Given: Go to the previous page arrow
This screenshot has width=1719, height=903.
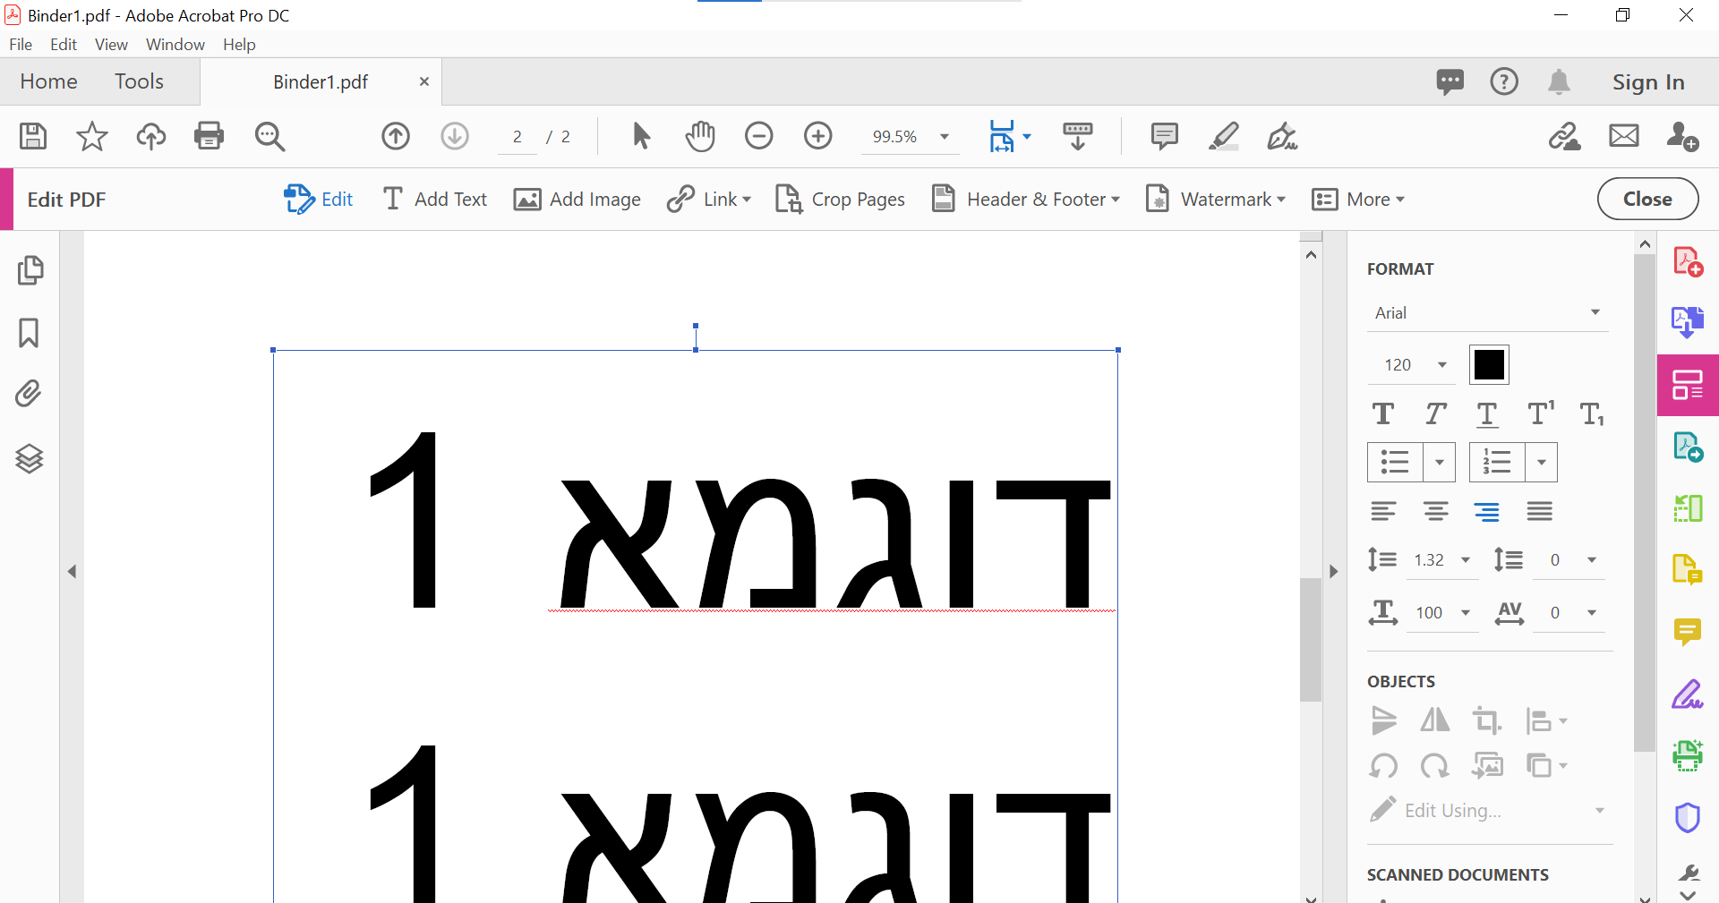Looking at the screenshot, I should [x=396, y=136].
